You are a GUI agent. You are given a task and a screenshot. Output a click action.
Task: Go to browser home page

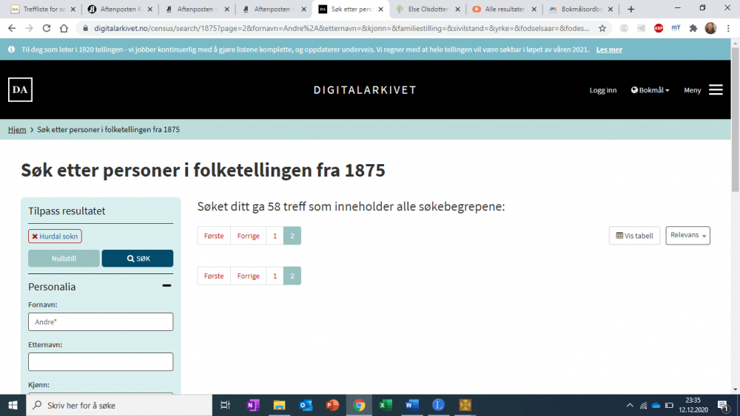(x=64, y=28)
